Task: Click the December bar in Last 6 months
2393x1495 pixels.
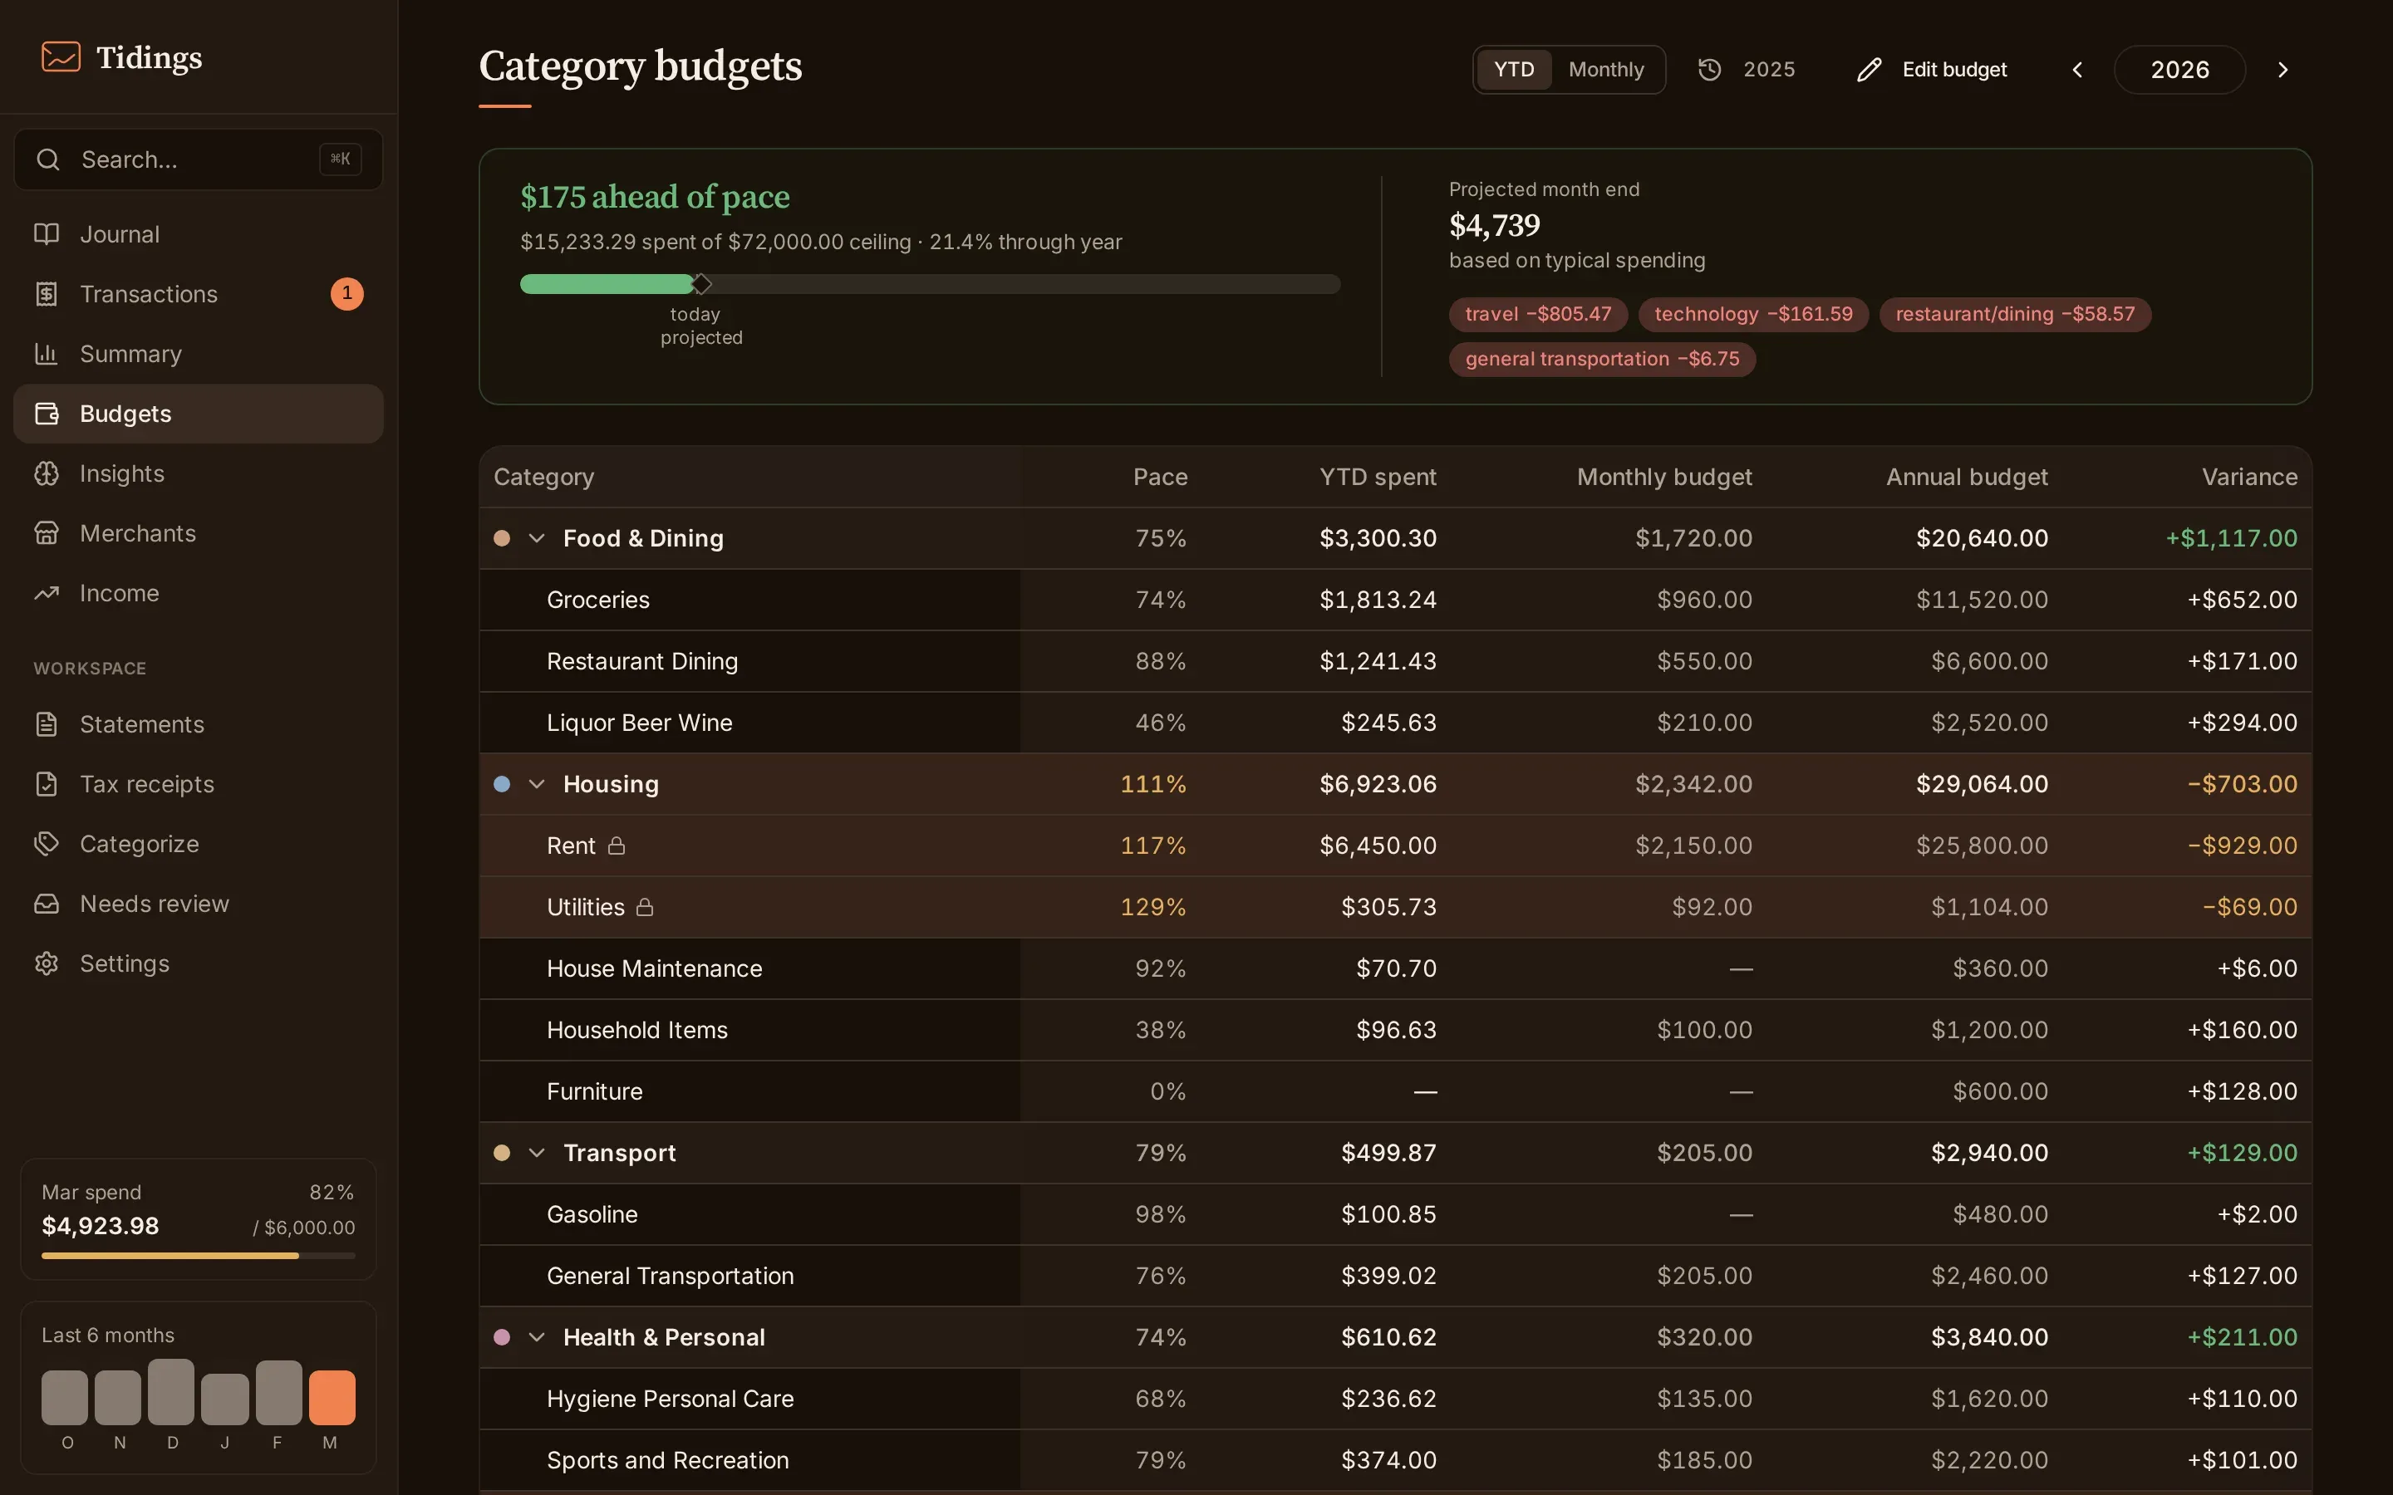Action: 171,1392
